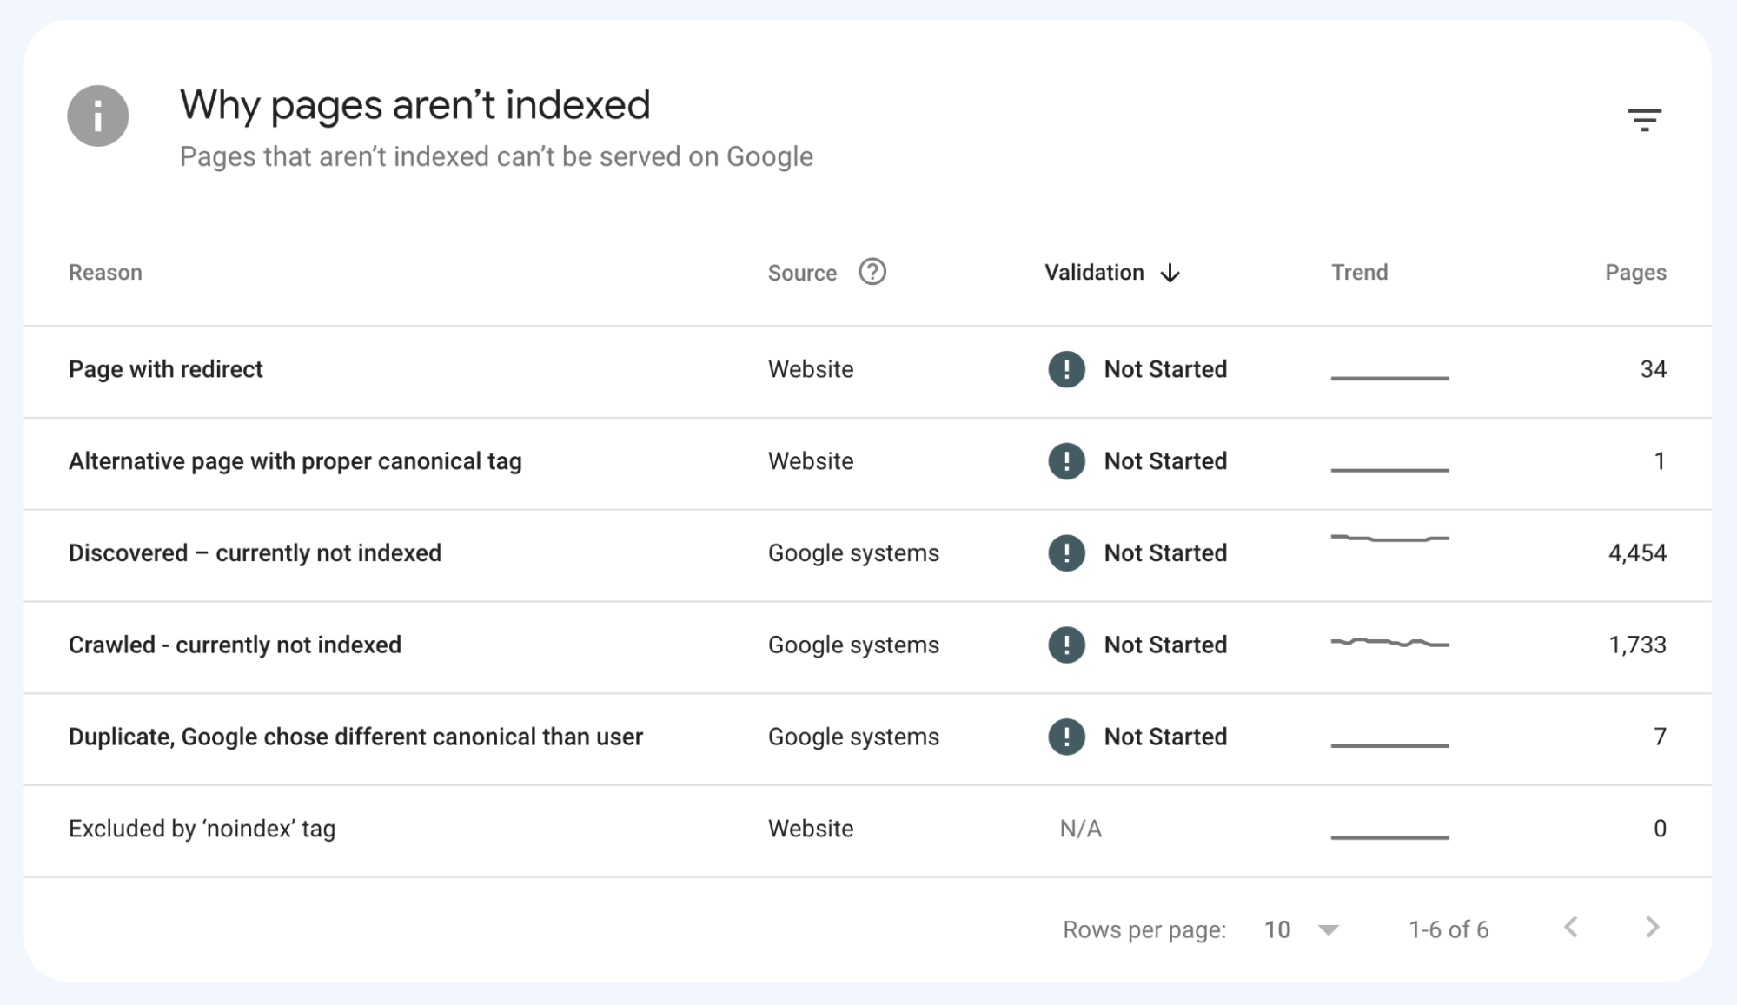Screen dimensions: 1737x1005
Task: Click the Source column help icon
Action: [x=872, y=272]
